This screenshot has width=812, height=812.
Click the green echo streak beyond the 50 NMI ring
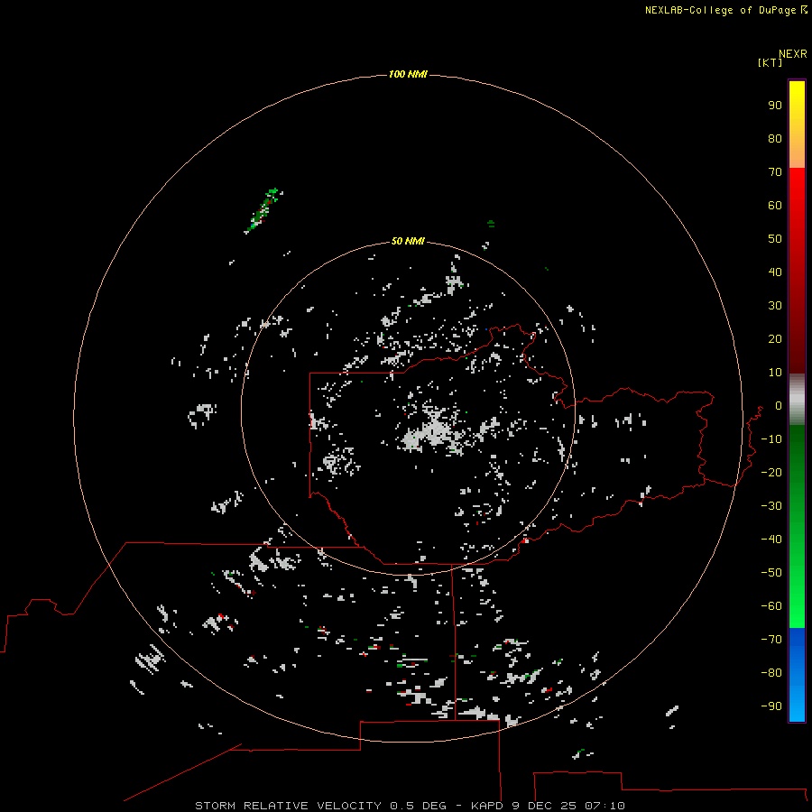264,209
